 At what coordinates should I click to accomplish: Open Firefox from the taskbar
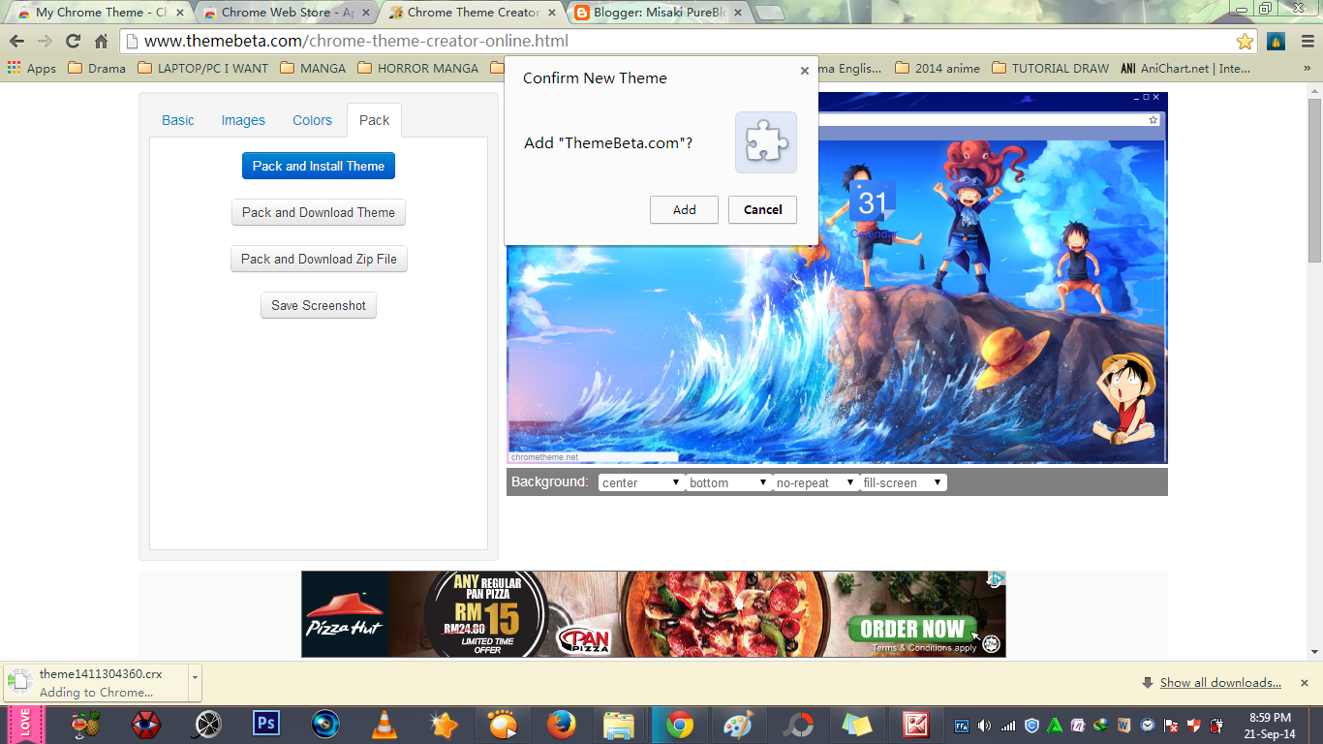pyautogui.click(x=561, y=725)
